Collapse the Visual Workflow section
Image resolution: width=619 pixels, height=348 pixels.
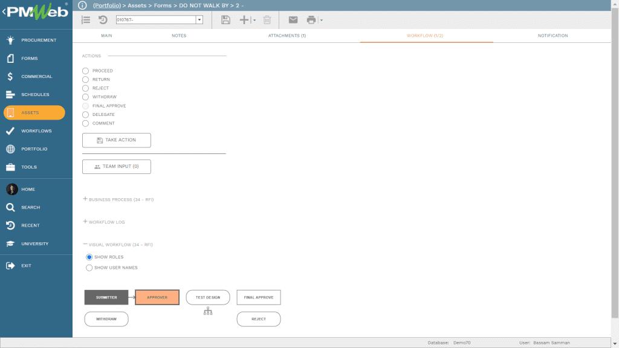[x=85, y=244]
